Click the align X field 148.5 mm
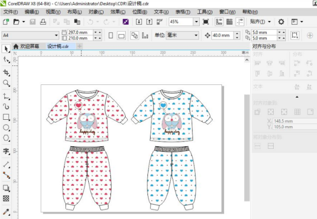Screen dimensions: 317x219 295,121
